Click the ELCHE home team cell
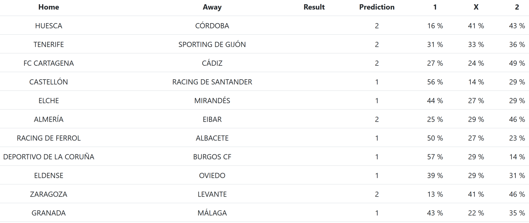Image resolution: width=529 pixels, height=223 pixels. pyautogui.click(x=49, y=101)
